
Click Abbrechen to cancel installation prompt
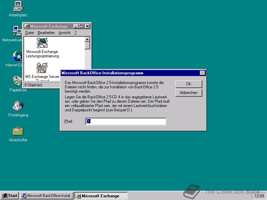(189, 93)
